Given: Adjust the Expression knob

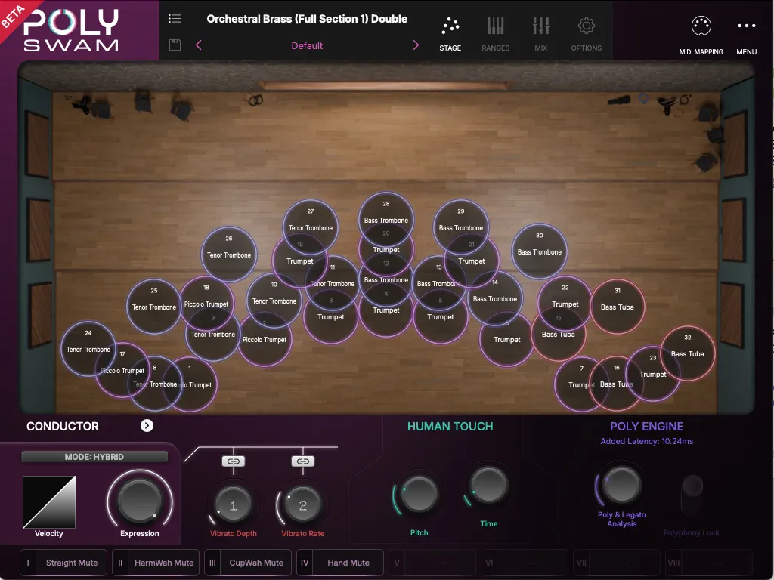Looking at the screenshot, I should click(140, 500).
